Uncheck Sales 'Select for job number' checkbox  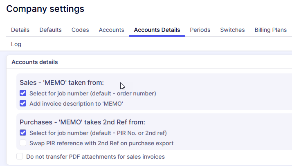point(23,93)
